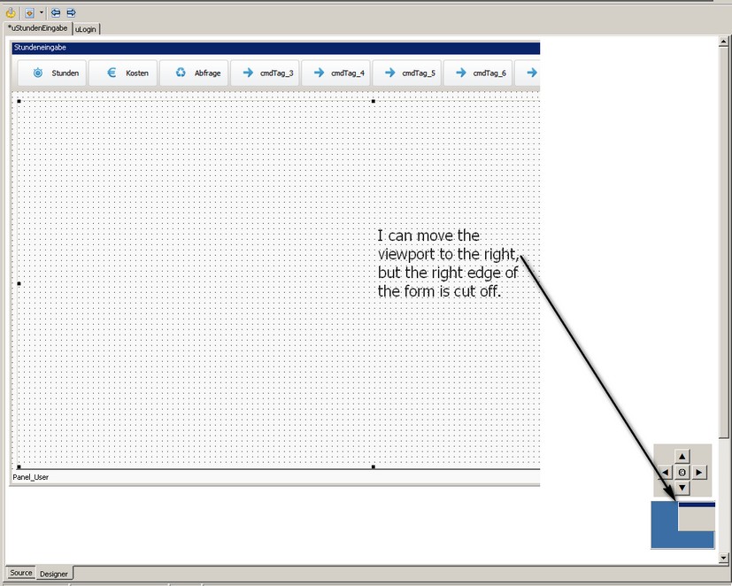Open the dropdown arrow beside the designer code icon
The height and width of the screenshot is (586, 732).
[41, 12]
